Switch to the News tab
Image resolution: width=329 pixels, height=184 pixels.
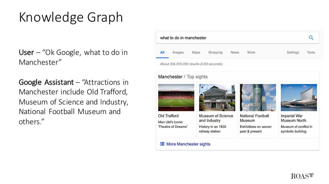tap(235, 52)
